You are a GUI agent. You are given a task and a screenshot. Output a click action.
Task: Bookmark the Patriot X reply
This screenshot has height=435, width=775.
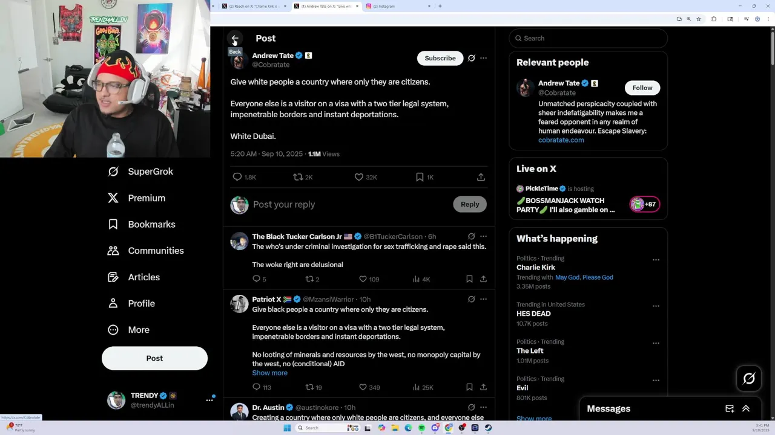click(469, 387)
